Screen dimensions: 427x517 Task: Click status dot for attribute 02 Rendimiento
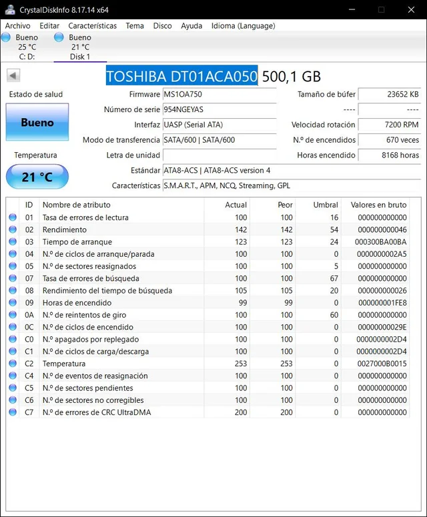(x=13, y=229)
